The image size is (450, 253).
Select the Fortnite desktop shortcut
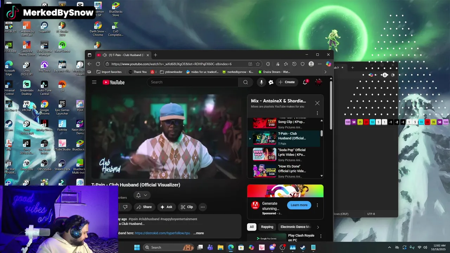pyautogui.click(x=62, y=126)
